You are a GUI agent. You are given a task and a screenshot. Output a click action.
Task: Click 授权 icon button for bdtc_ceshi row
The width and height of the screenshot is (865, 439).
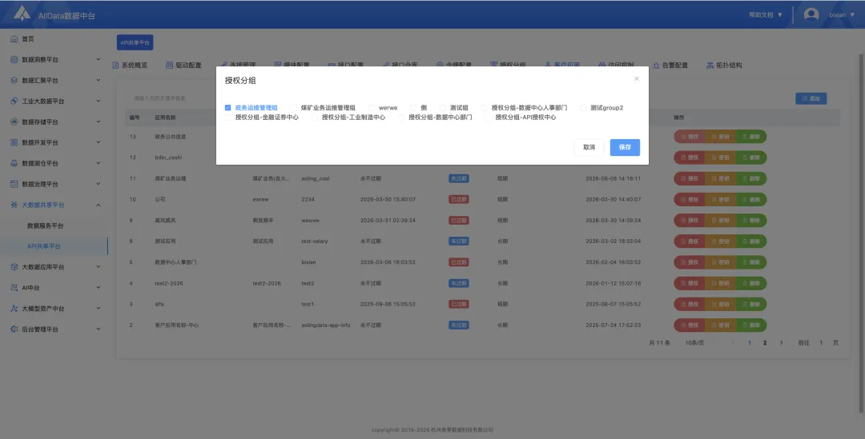coord(690,158)
